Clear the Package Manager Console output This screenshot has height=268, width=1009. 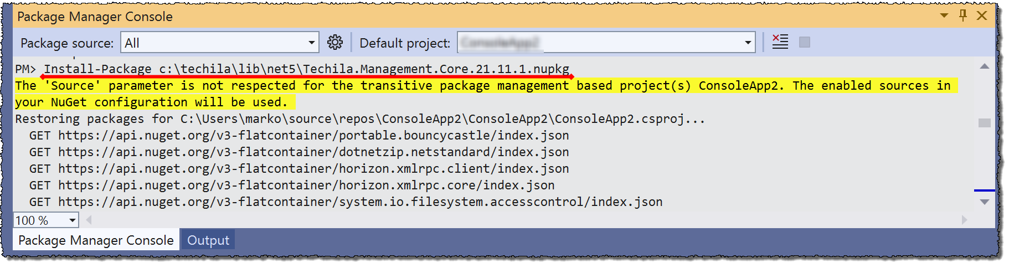780,42
